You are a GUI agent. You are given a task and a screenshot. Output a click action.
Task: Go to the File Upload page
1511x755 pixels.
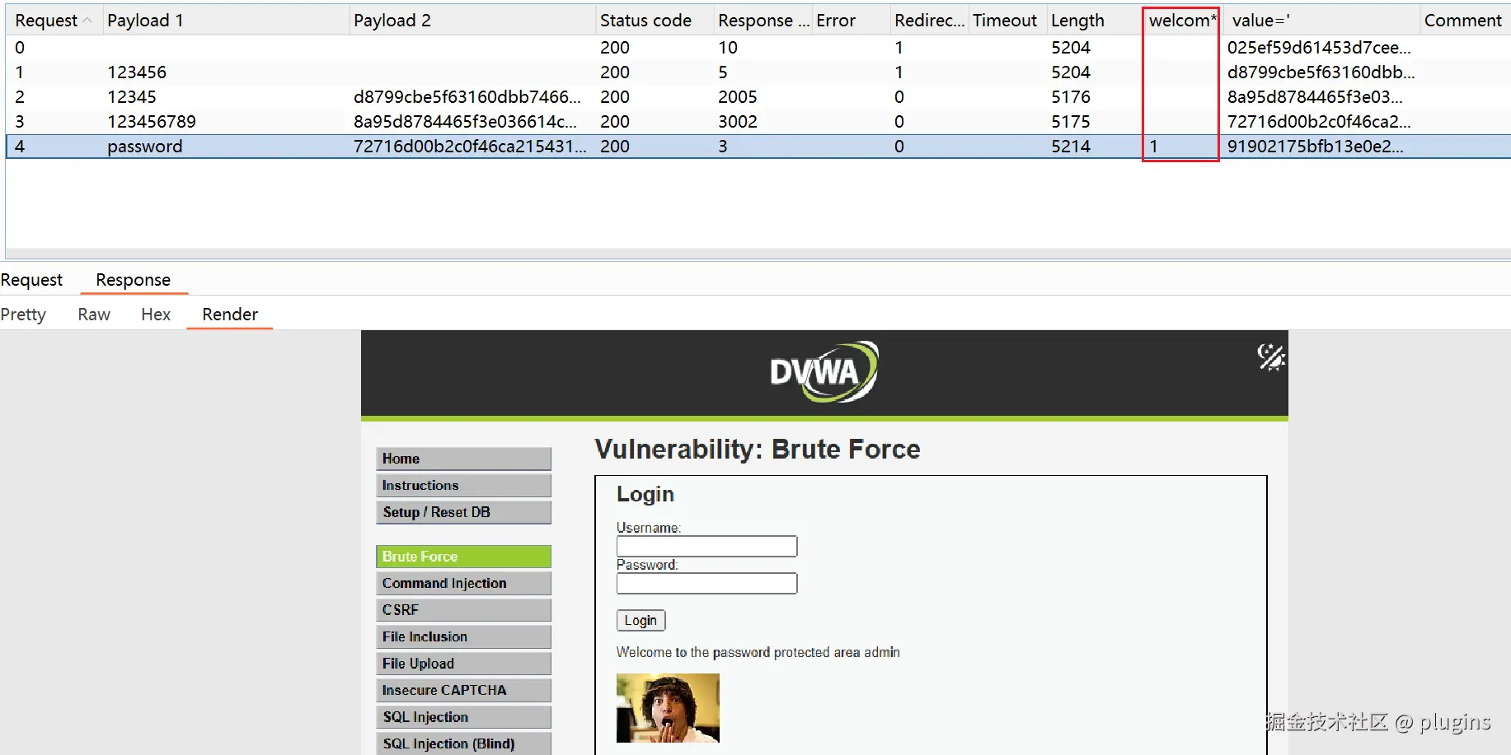pyautogui.click(x=463, y=664)
